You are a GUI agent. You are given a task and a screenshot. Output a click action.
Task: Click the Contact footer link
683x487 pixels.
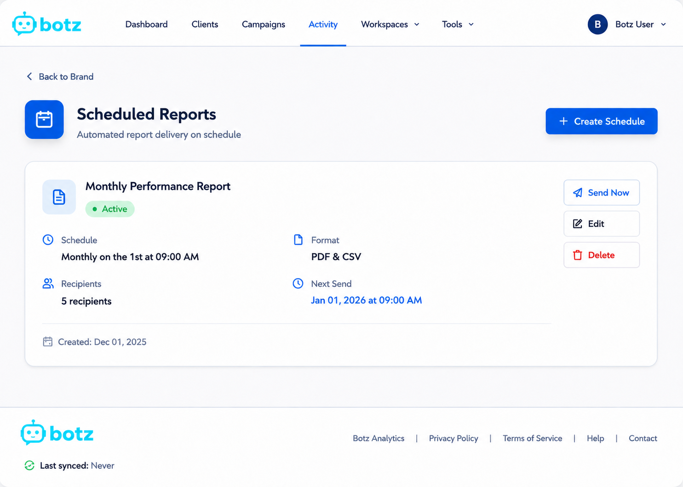[x=643, y=438]
